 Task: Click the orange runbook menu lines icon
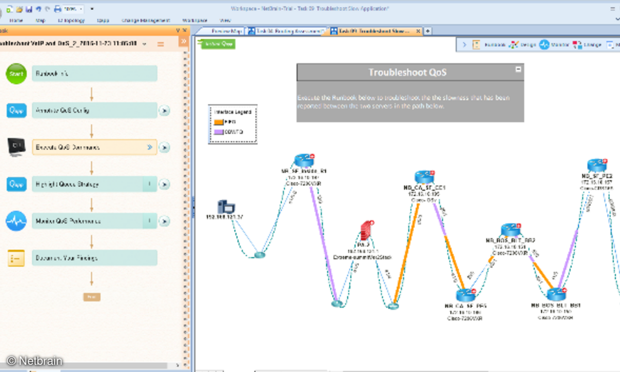pos(161,44)
